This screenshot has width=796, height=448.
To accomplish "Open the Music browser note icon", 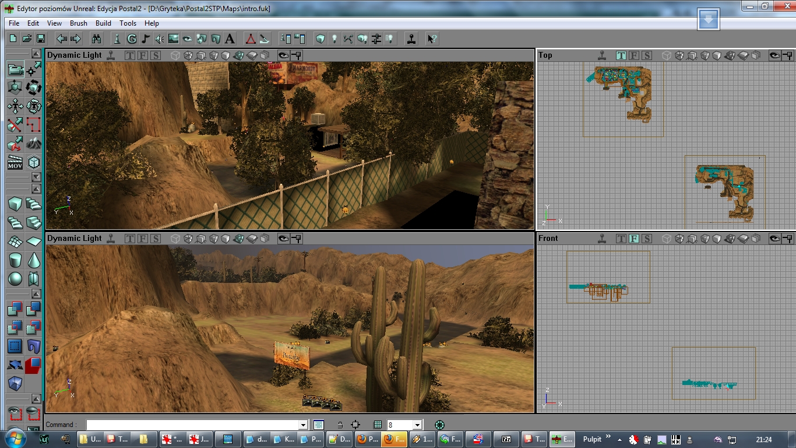I will [x=146, y=38].
